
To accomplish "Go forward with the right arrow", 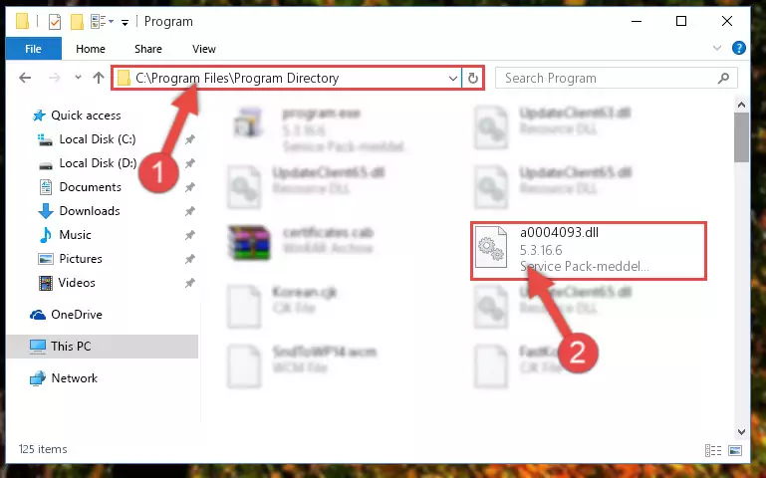I will [x=54, y=78].
